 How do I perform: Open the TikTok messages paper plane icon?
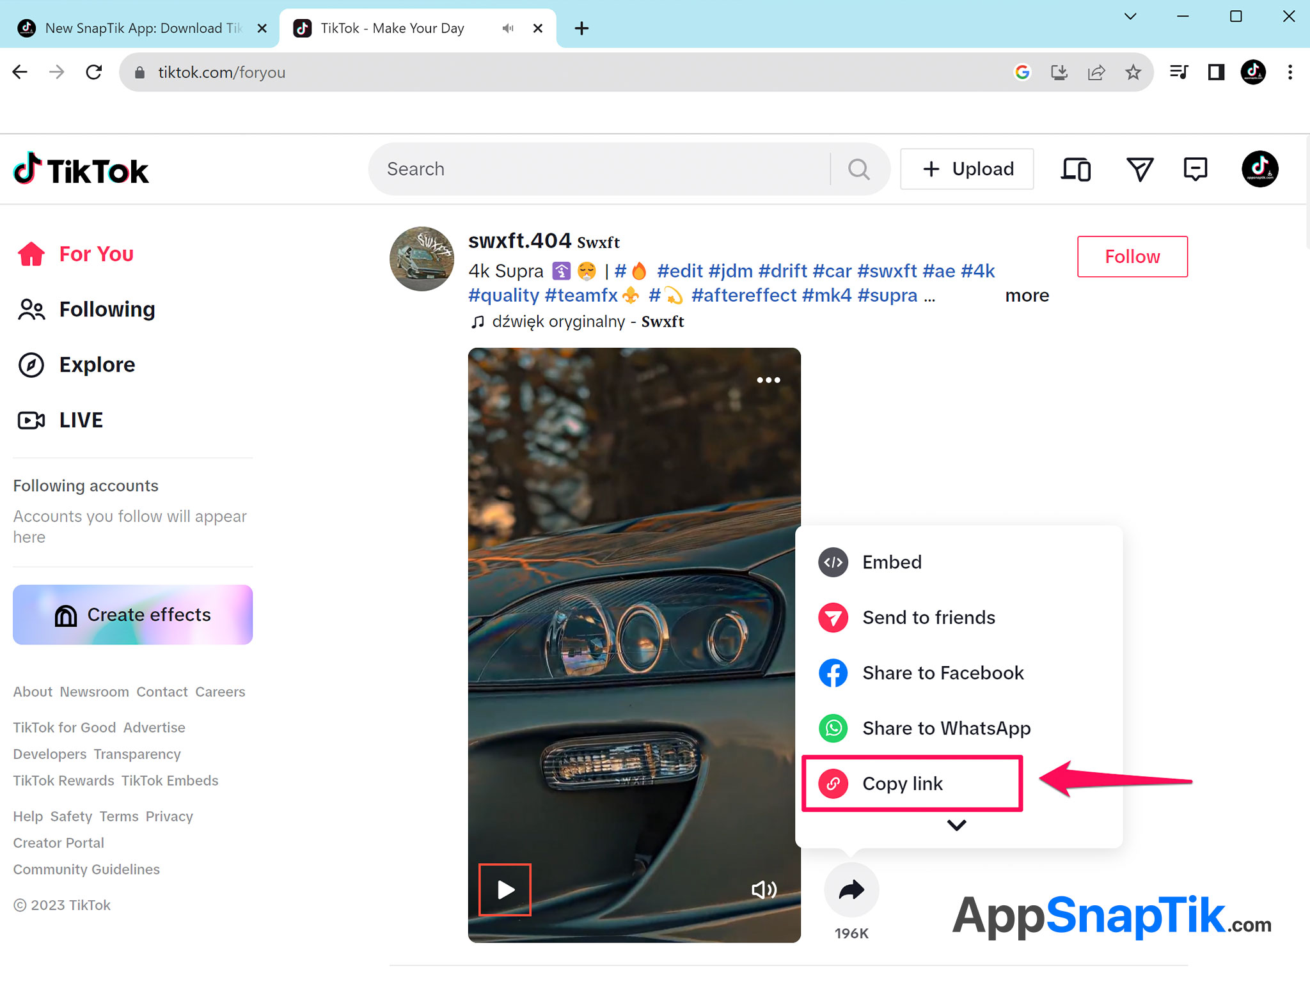coord(1139,169)
